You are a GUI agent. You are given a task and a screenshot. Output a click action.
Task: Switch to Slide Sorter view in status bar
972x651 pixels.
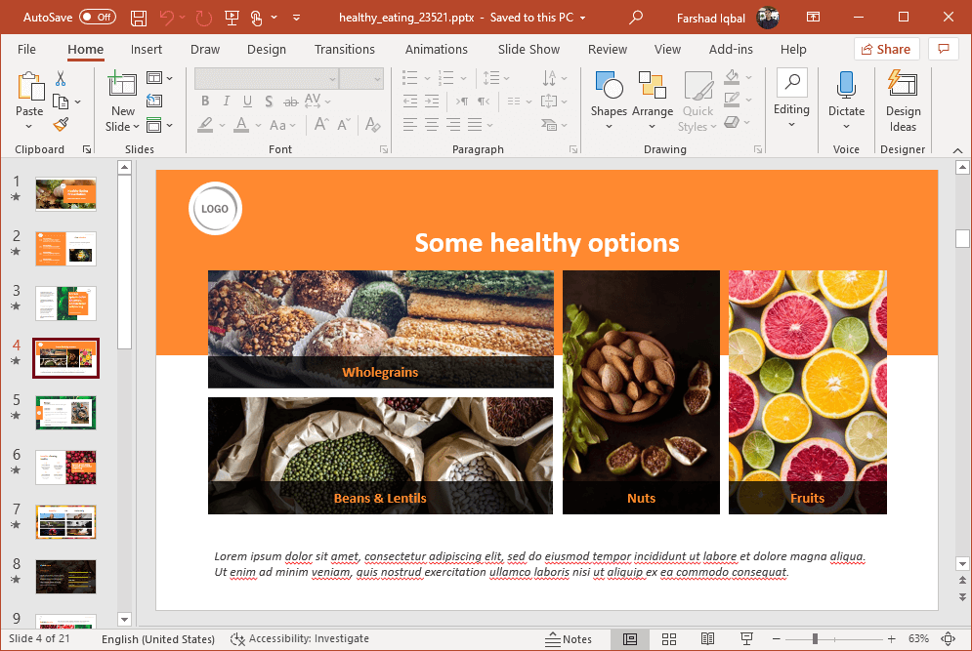668,639
